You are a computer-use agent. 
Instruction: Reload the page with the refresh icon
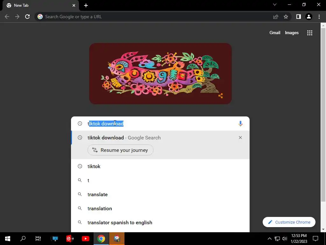click(27, 17)
